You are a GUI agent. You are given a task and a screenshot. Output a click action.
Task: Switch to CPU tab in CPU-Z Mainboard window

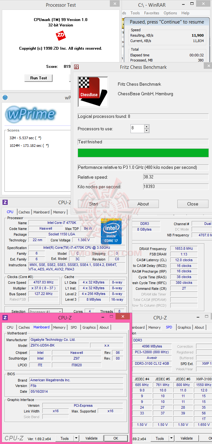point(10,327)
